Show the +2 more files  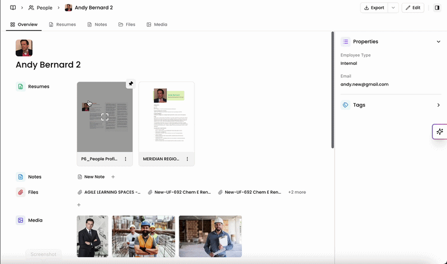coord(297,192)
